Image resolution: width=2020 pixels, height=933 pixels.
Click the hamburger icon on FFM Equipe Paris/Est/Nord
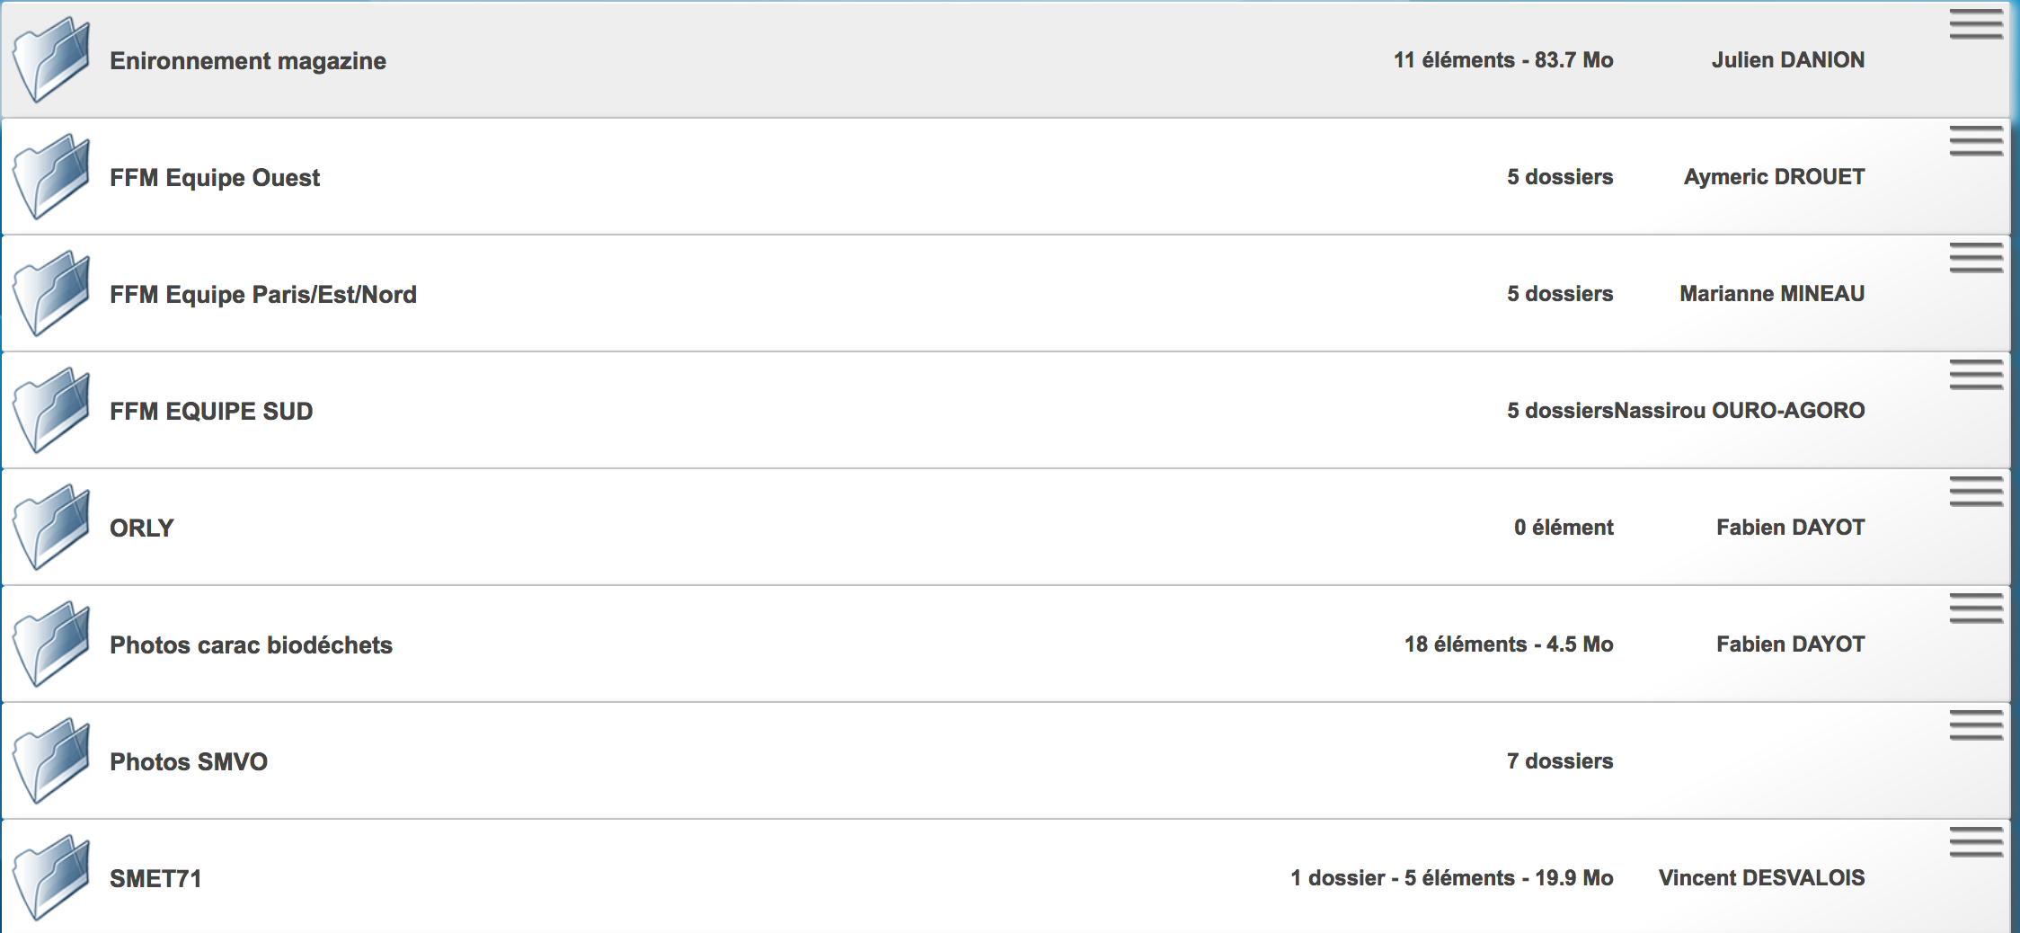coord(1975,258)
